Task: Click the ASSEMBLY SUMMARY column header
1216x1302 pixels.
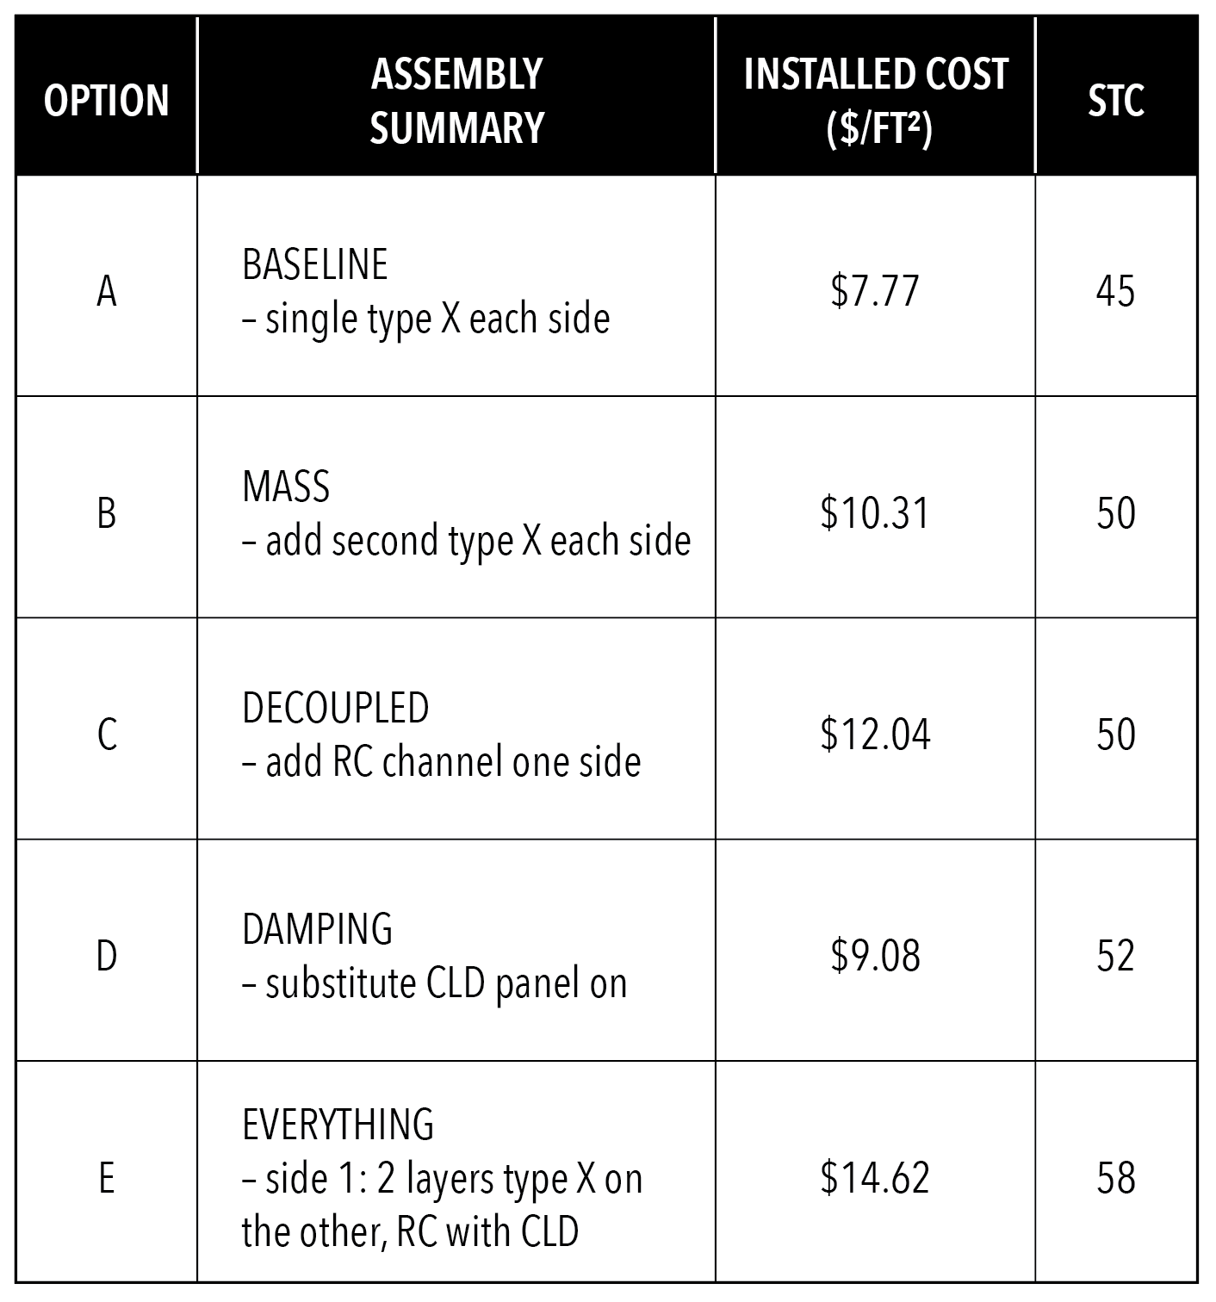Action: click(x=456, y=100)
